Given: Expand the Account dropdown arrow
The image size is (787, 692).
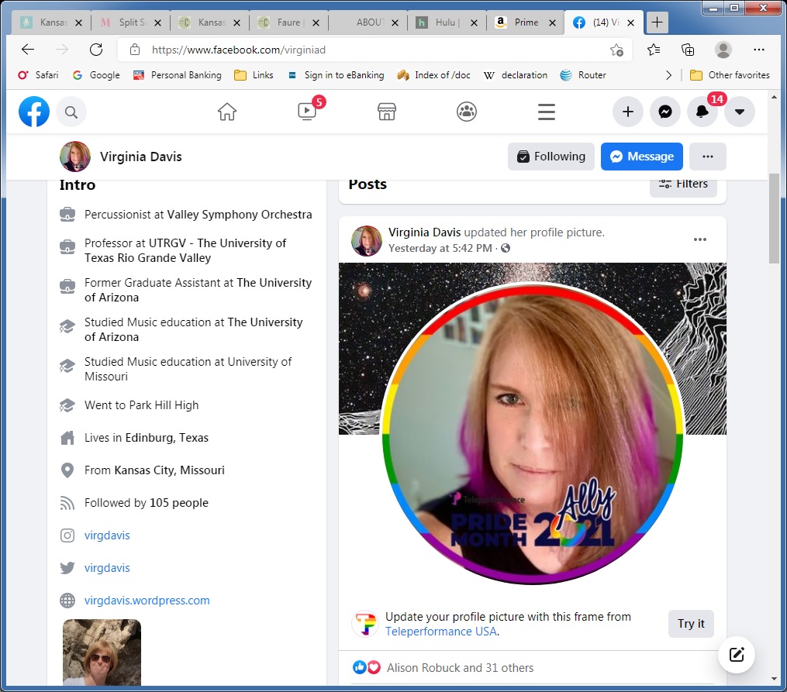Looking at the screenshot, I should pyautogui.click(x=739, y=112).
